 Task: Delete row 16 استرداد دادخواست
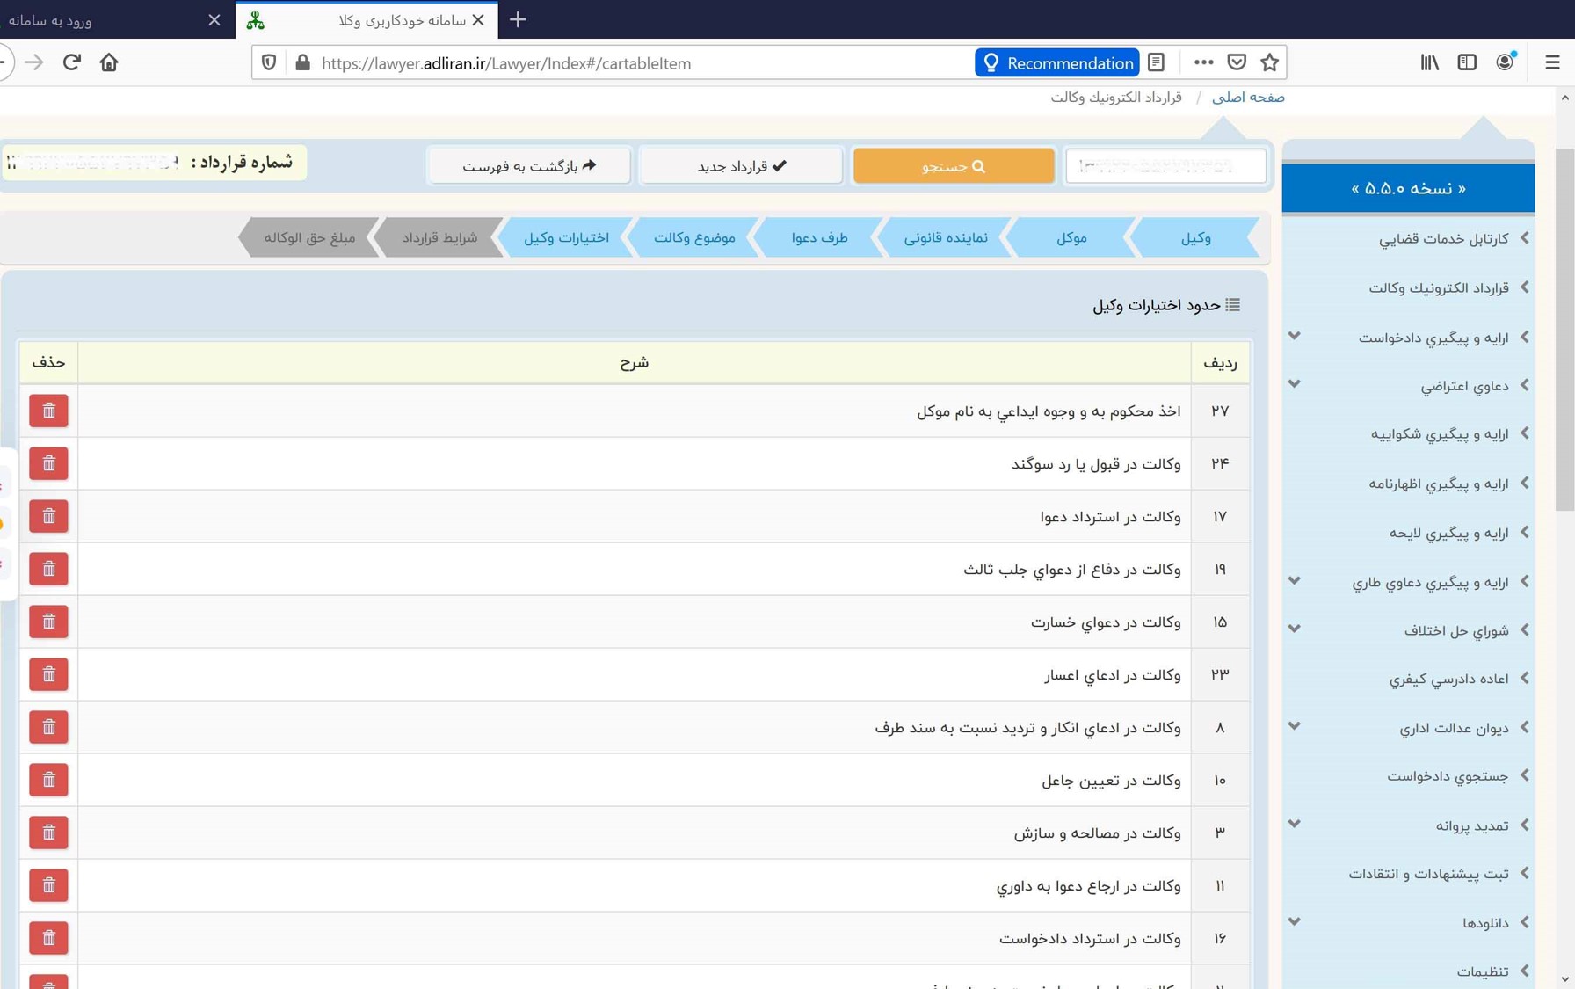[48, 938]
